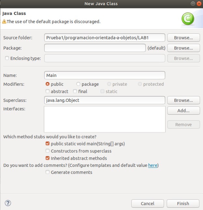
Task: Tick the Generate comments checkbox
Action: coord(48,172)
